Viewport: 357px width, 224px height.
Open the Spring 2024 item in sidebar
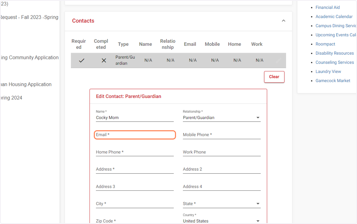[x=11, y=98]
